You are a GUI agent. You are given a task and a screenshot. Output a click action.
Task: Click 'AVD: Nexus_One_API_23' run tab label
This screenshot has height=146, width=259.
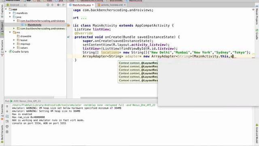pos(27,101)
